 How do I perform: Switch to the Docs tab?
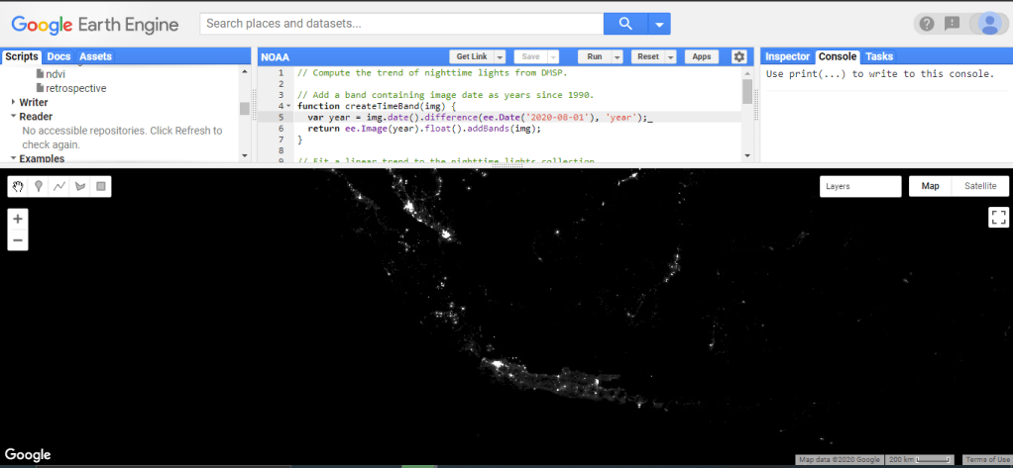point(58,56)
